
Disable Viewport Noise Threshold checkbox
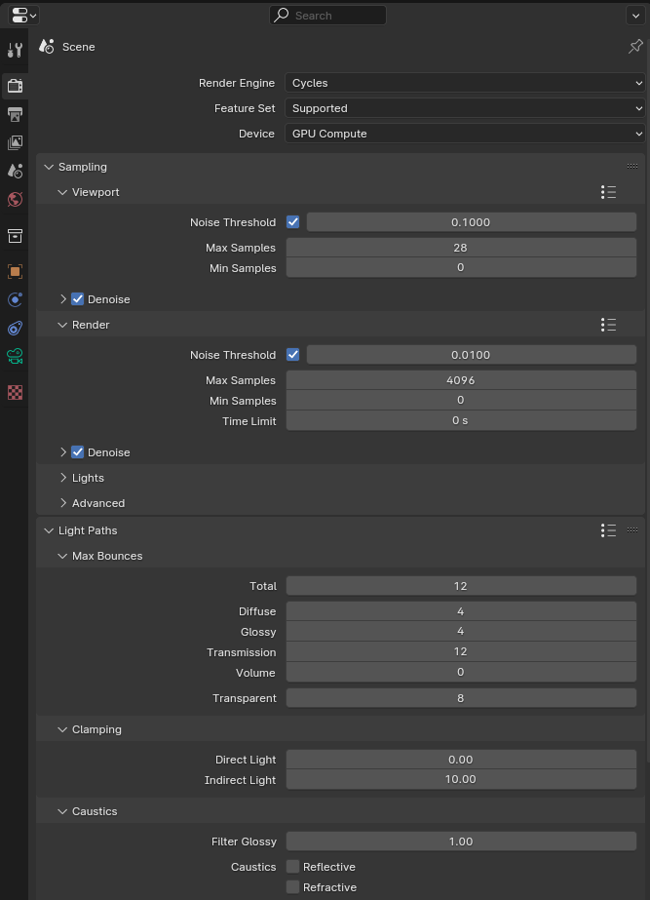pyautogui.click(x=293, y=222)
